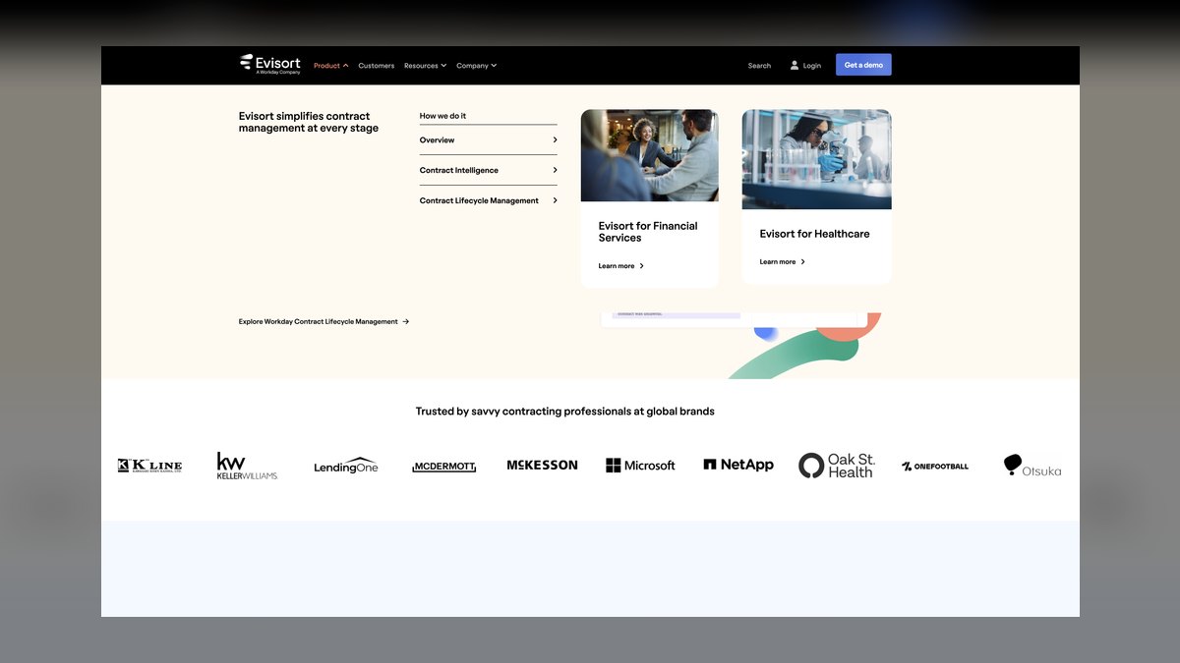Screen dimensions: 1180x663
Task: Click the NetApp logo
Action: (738, 465)
